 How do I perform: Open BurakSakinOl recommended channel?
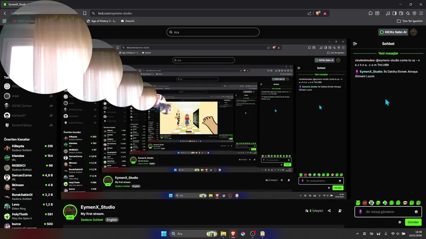pos(28,197)
